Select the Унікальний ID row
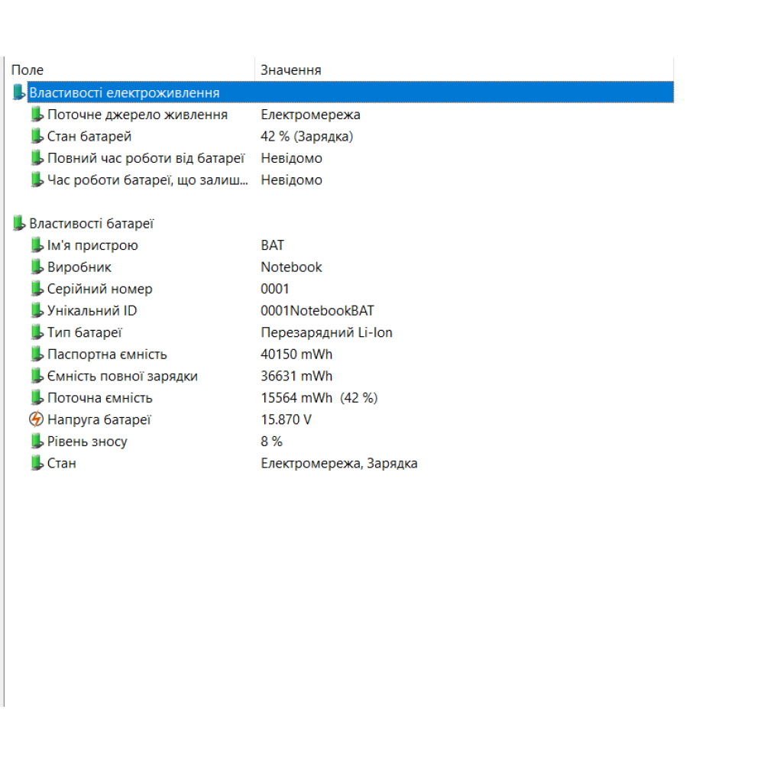The height and width of the screenshot is (764, 764). tap(92, 311)
